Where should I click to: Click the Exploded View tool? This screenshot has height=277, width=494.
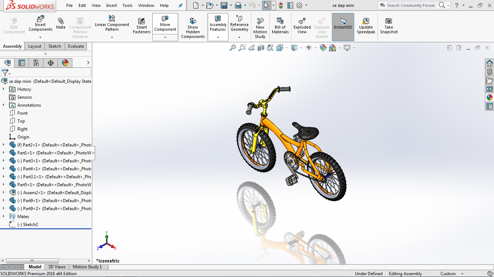[x=302, y=26]
